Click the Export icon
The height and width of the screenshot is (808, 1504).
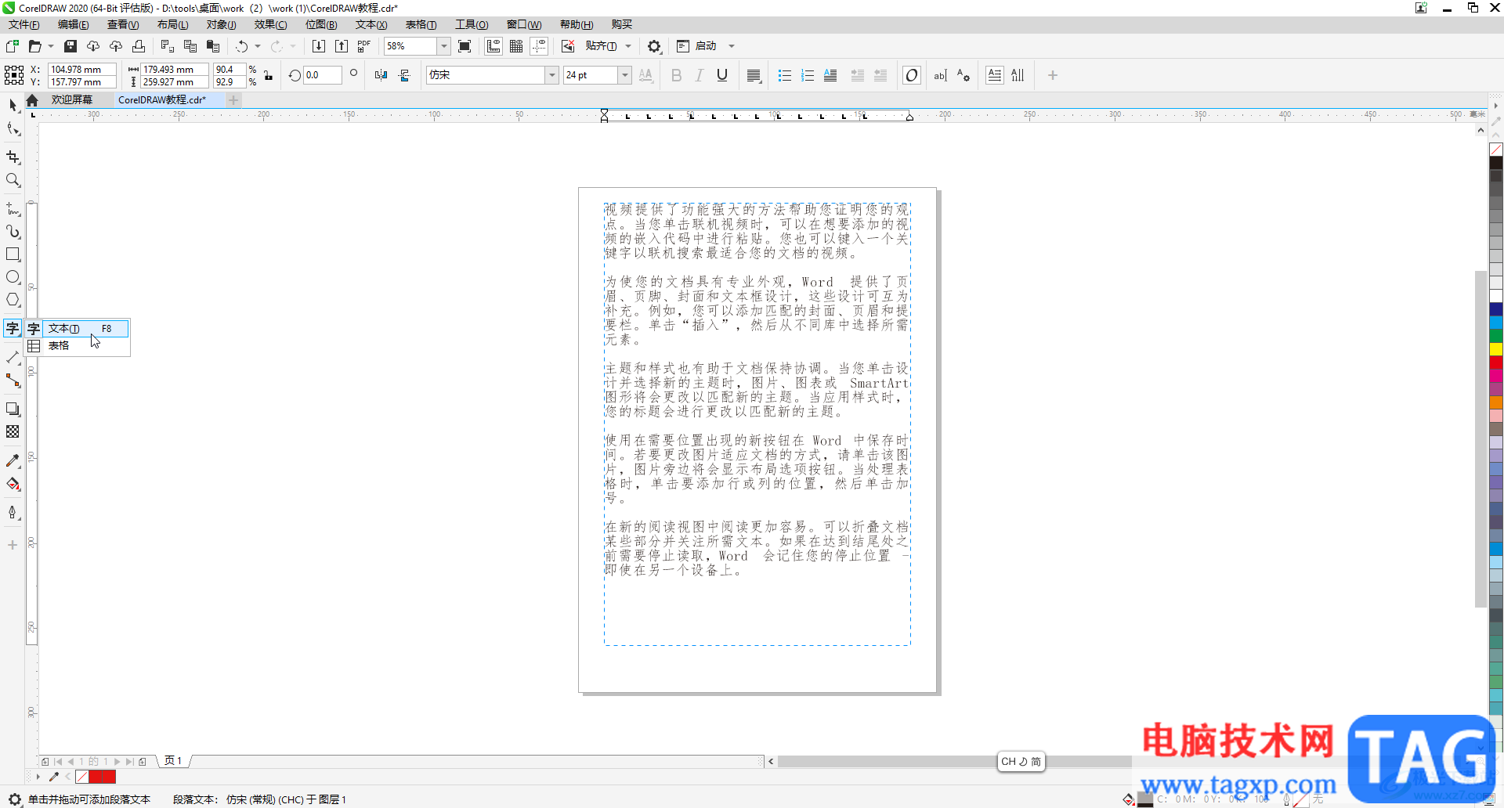[342, 46]
